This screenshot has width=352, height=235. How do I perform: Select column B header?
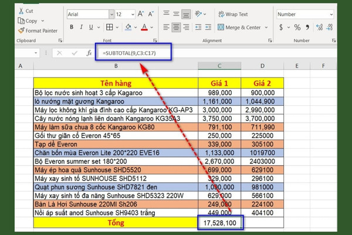click(116, 66)
